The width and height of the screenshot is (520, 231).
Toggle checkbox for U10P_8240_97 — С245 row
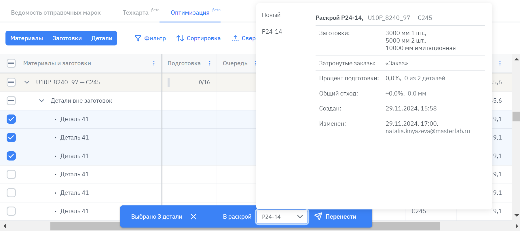point(11,82)
